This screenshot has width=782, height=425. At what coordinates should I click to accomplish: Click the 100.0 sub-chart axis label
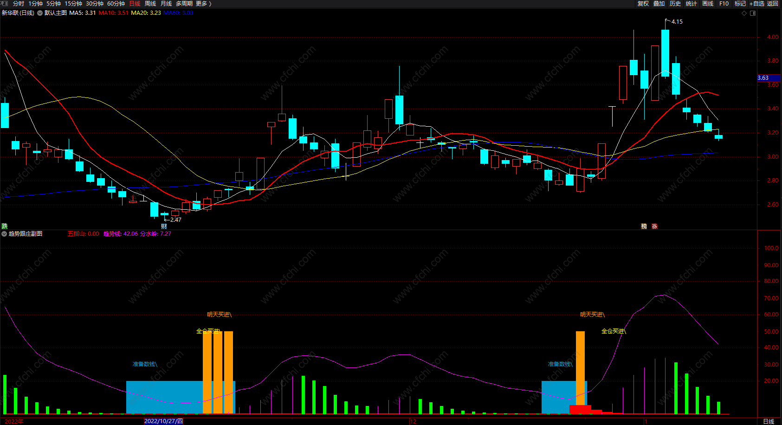pos(771,248)
